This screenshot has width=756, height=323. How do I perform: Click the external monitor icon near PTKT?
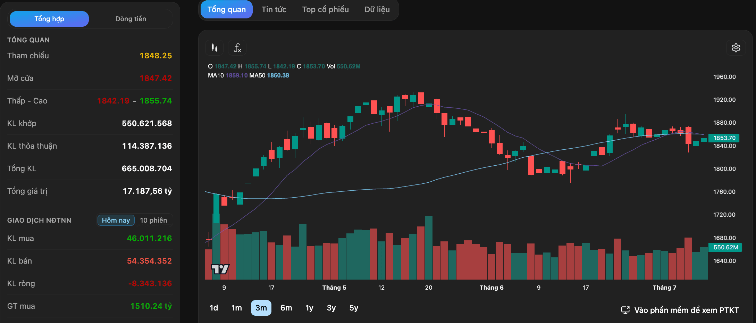click(625, 310)
